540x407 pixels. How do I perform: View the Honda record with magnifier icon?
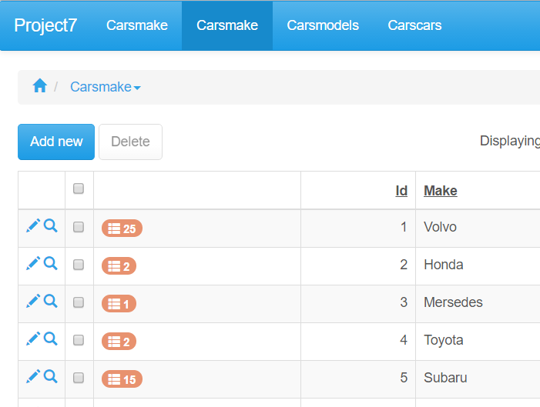click(x=50, y=263)
